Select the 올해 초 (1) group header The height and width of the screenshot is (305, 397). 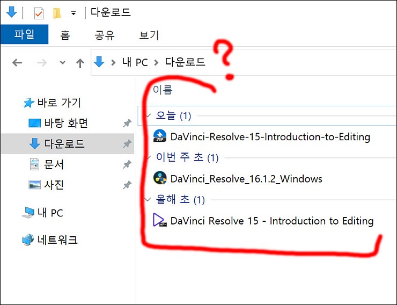[x=180, y=200]
